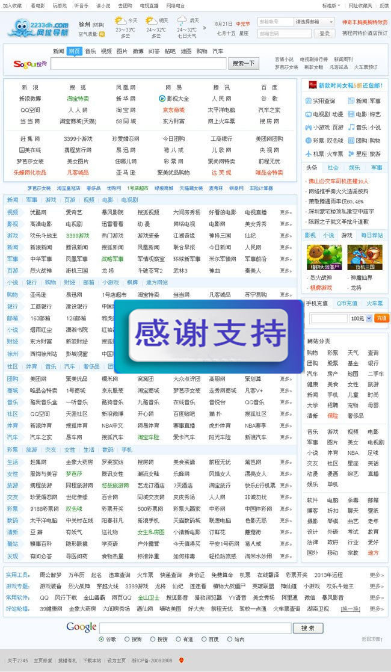This screenshot has height=672, width=391.
Task: Open the 淘宝特卖 link in top grid
Action: click(78, 99)
